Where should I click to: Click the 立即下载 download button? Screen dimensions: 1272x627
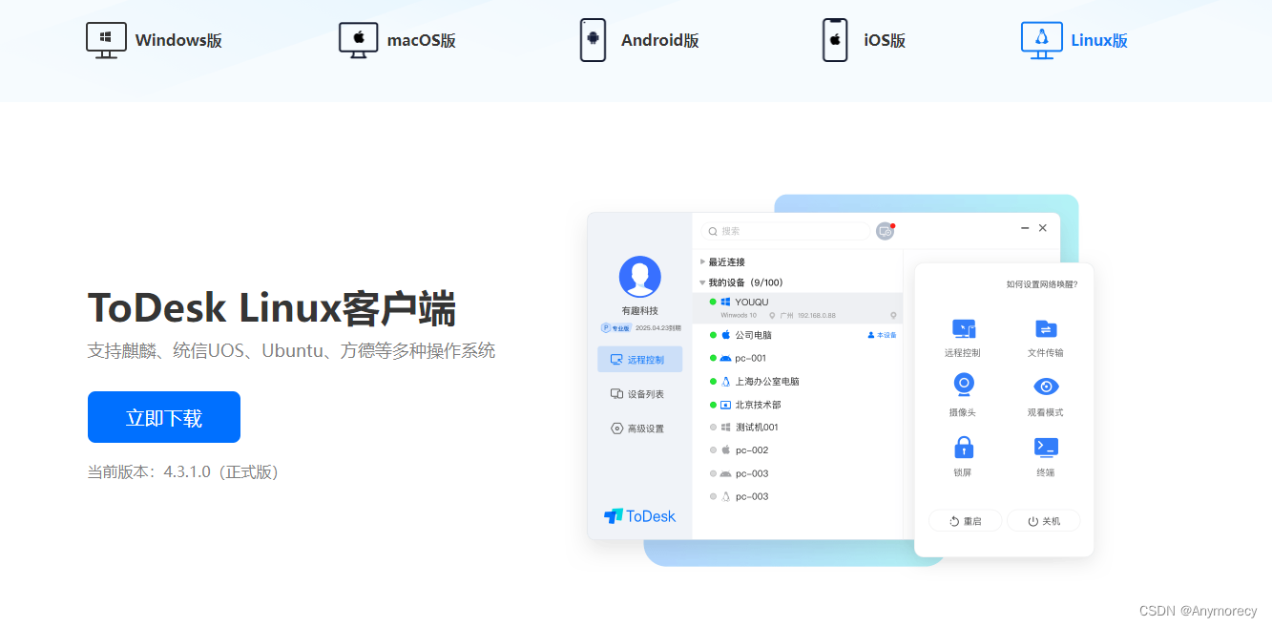[x=164, y=417]
